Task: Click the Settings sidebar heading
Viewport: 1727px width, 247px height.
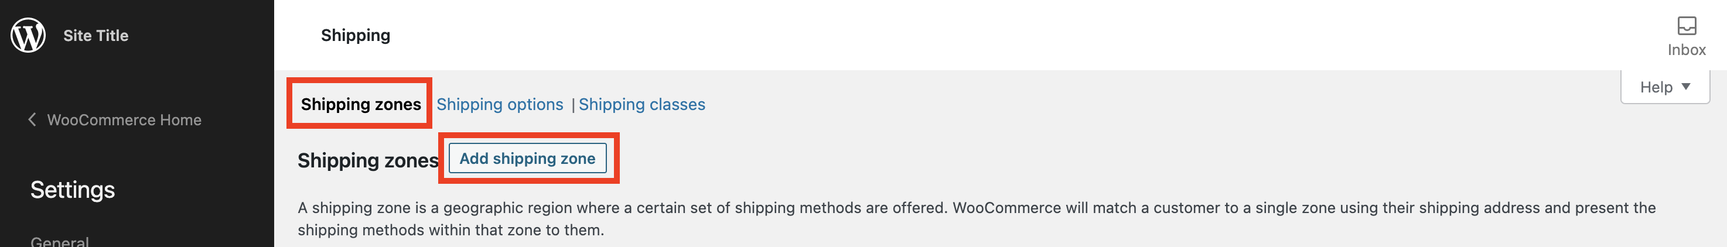Action: click(x=73, y=190)
